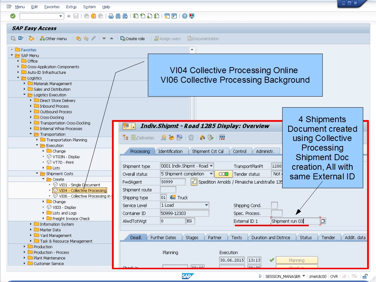Screen dimensions: 376x282
Task: Click the Container ID input field
Action: [x=184, y=213]
